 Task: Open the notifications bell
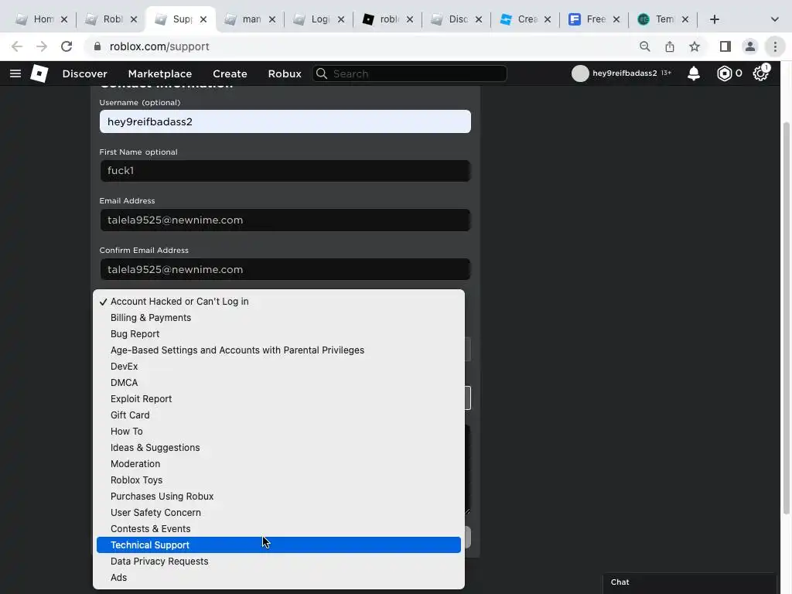694,73
